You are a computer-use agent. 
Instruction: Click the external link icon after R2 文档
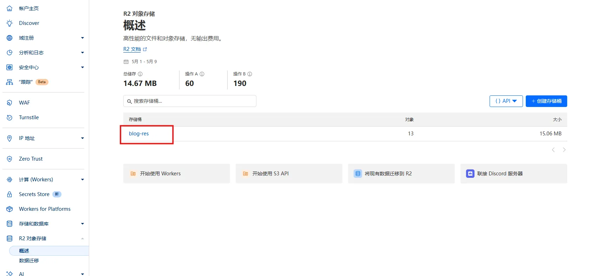pos(145,49)
